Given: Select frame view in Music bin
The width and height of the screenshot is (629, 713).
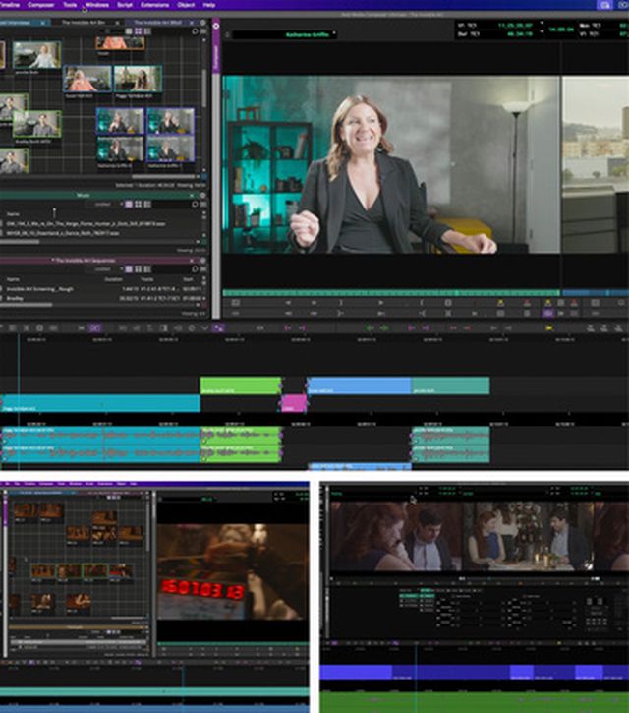Looking at the screenshot, I should pos(139,205).
